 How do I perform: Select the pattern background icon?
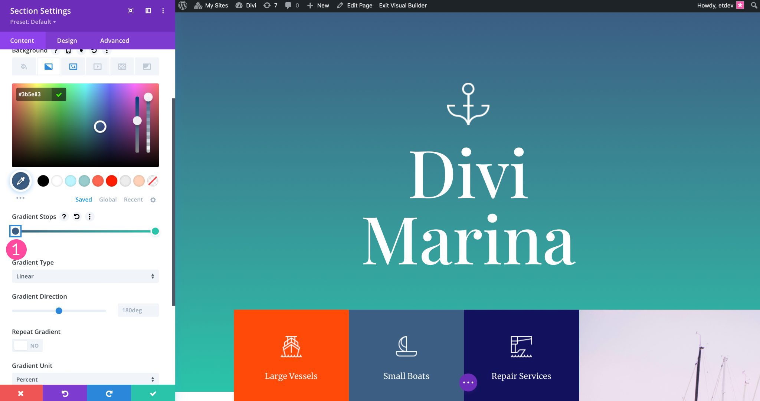pyautogui.click(x=122, y=66)
